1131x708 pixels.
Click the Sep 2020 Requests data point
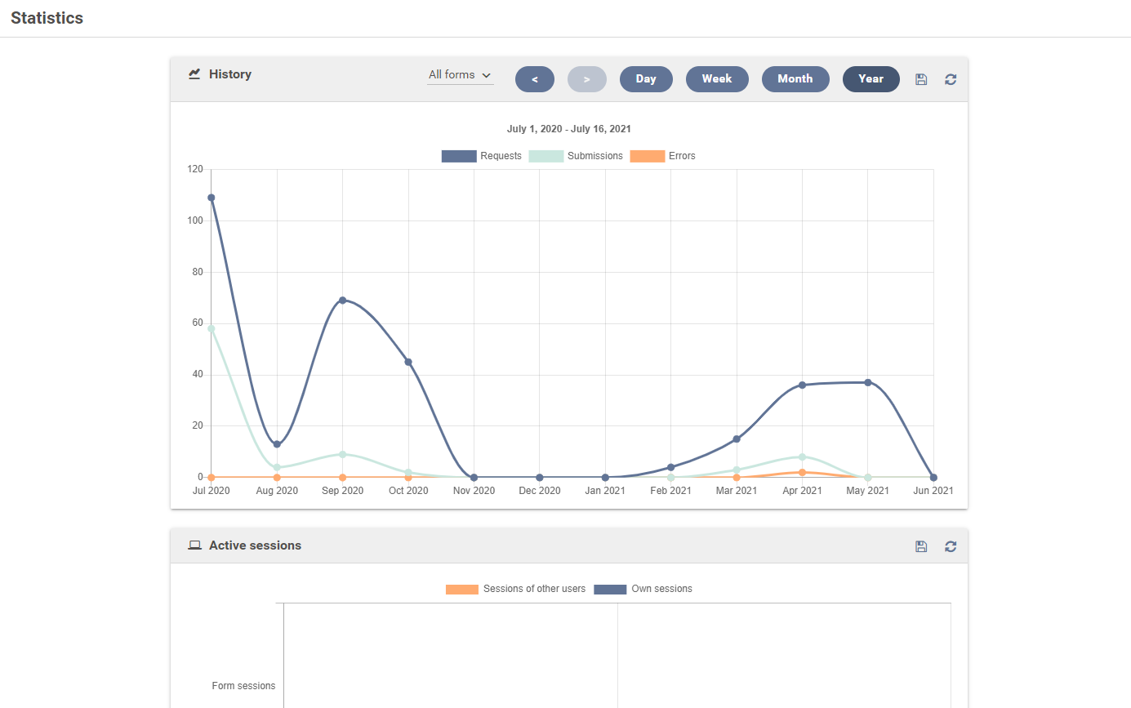coord(343,300)
